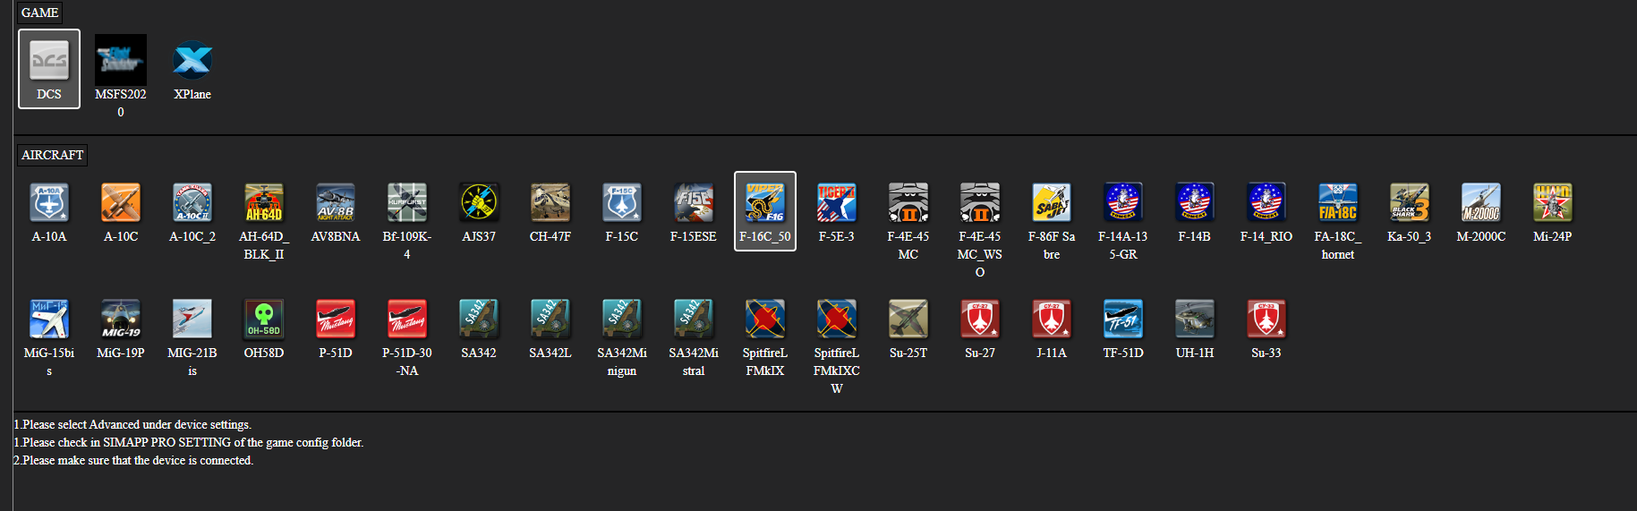
Task: Click the 'Please select Advanced under device settings' note
Action: coord(132,424)
